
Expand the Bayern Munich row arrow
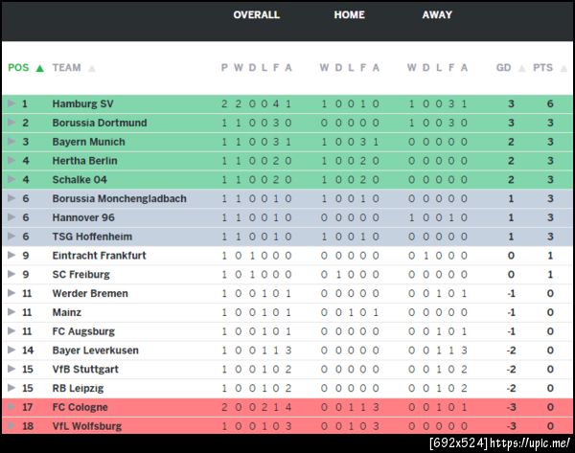click(11, 142)
